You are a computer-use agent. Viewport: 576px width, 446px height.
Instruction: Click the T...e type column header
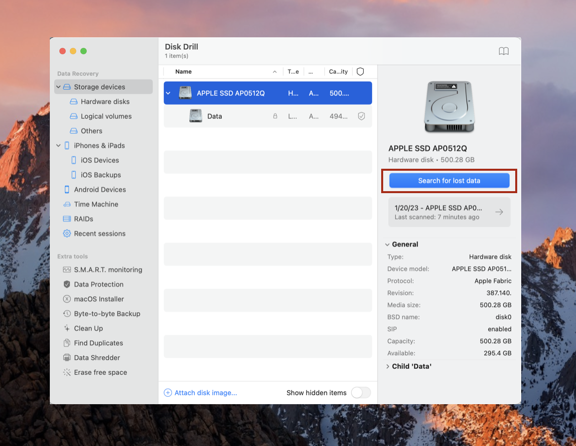click(293, 72)
